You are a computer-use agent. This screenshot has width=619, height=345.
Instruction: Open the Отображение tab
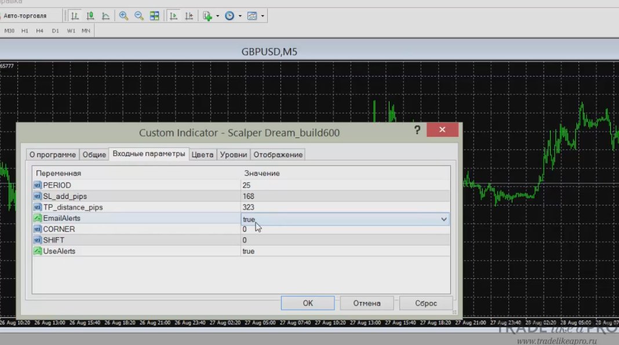point(278,155)
